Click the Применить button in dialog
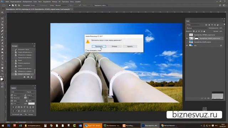Image resolution: width=228 pixels, height=128 pixels. tap(99, 47)
